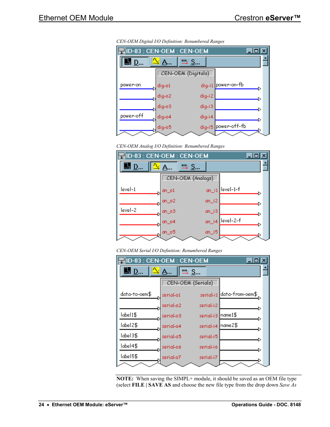Viewport: 330px width, 427px height.
Task: Click the A... analog button in Serials window
Action: [x=164, y=271]
